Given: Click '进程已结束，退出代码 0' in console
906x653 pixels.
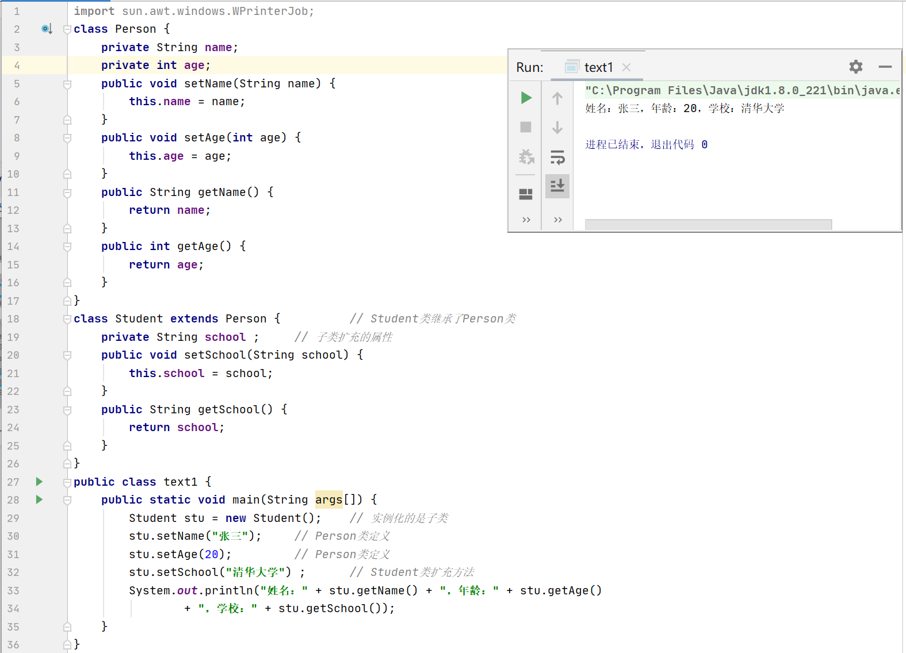Looking at the screenshot, I should (647, 144).
